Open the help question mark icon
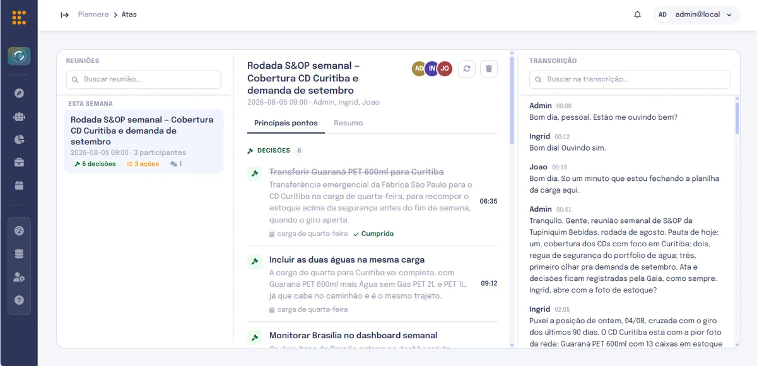 pyautogui.click(x=19, y=300)
